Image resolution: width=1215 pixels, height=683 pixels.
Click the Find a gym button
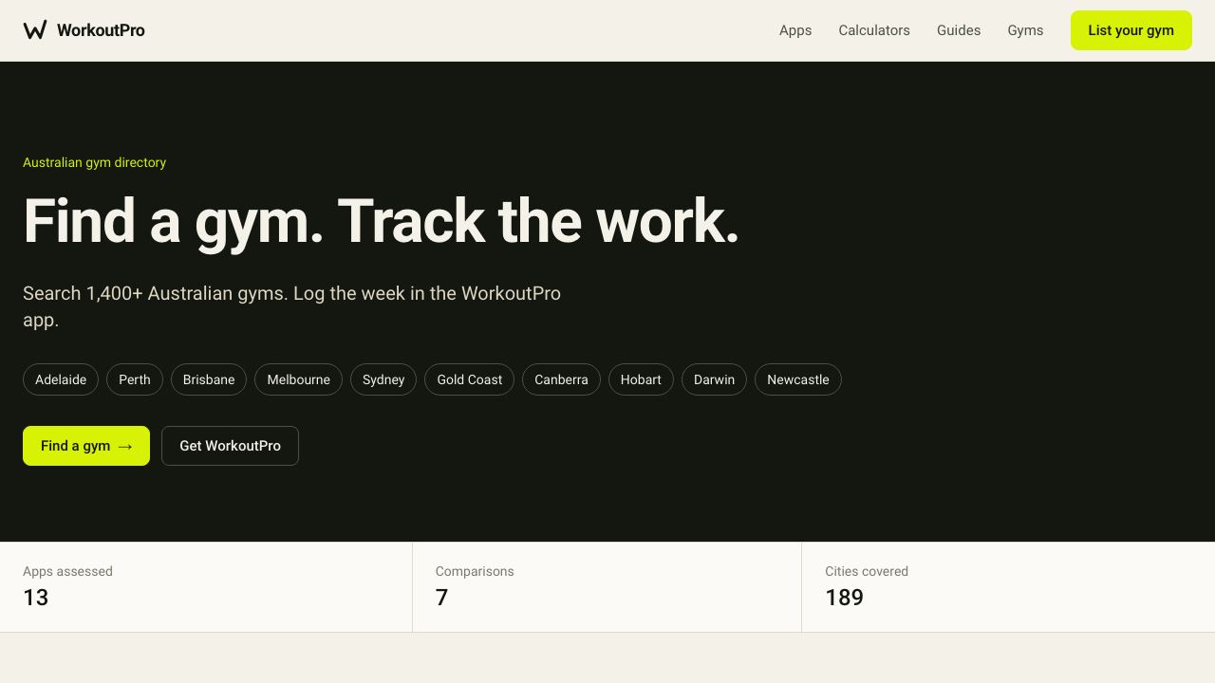coord(86,446)
